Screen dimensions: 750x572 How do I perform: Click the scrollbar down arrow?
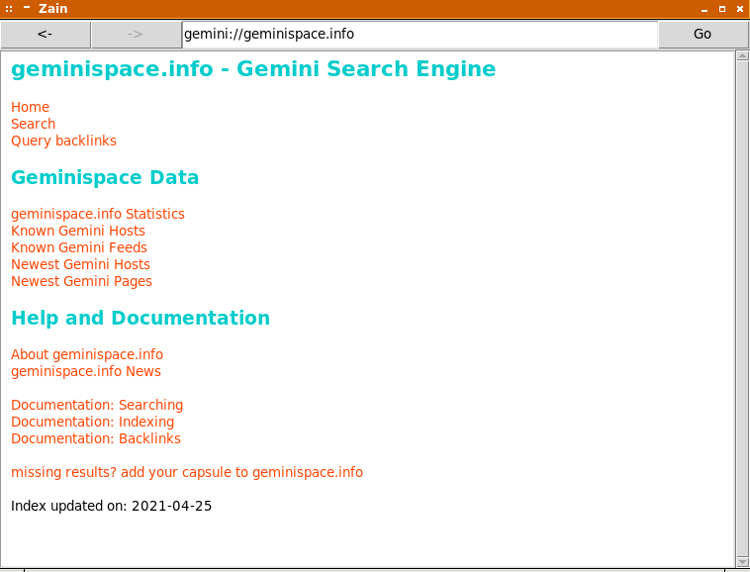[742, 562]
